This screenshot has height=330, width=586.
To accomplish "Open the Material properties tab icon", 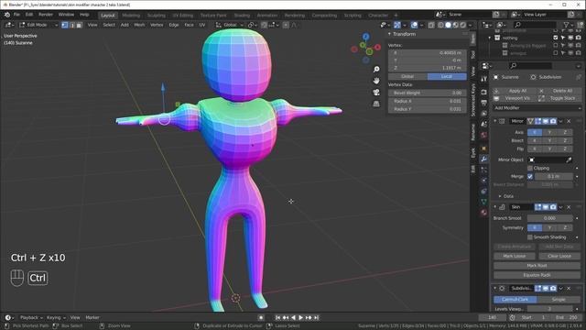I will [x=484, y=213].
